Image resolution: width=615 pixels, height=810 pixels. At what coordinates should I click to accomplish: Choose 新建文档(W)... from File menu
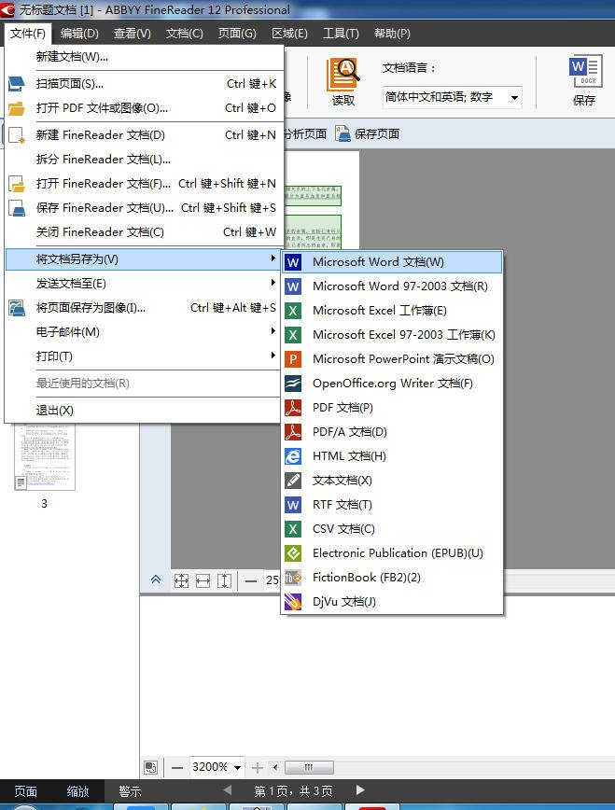(143, 57)
